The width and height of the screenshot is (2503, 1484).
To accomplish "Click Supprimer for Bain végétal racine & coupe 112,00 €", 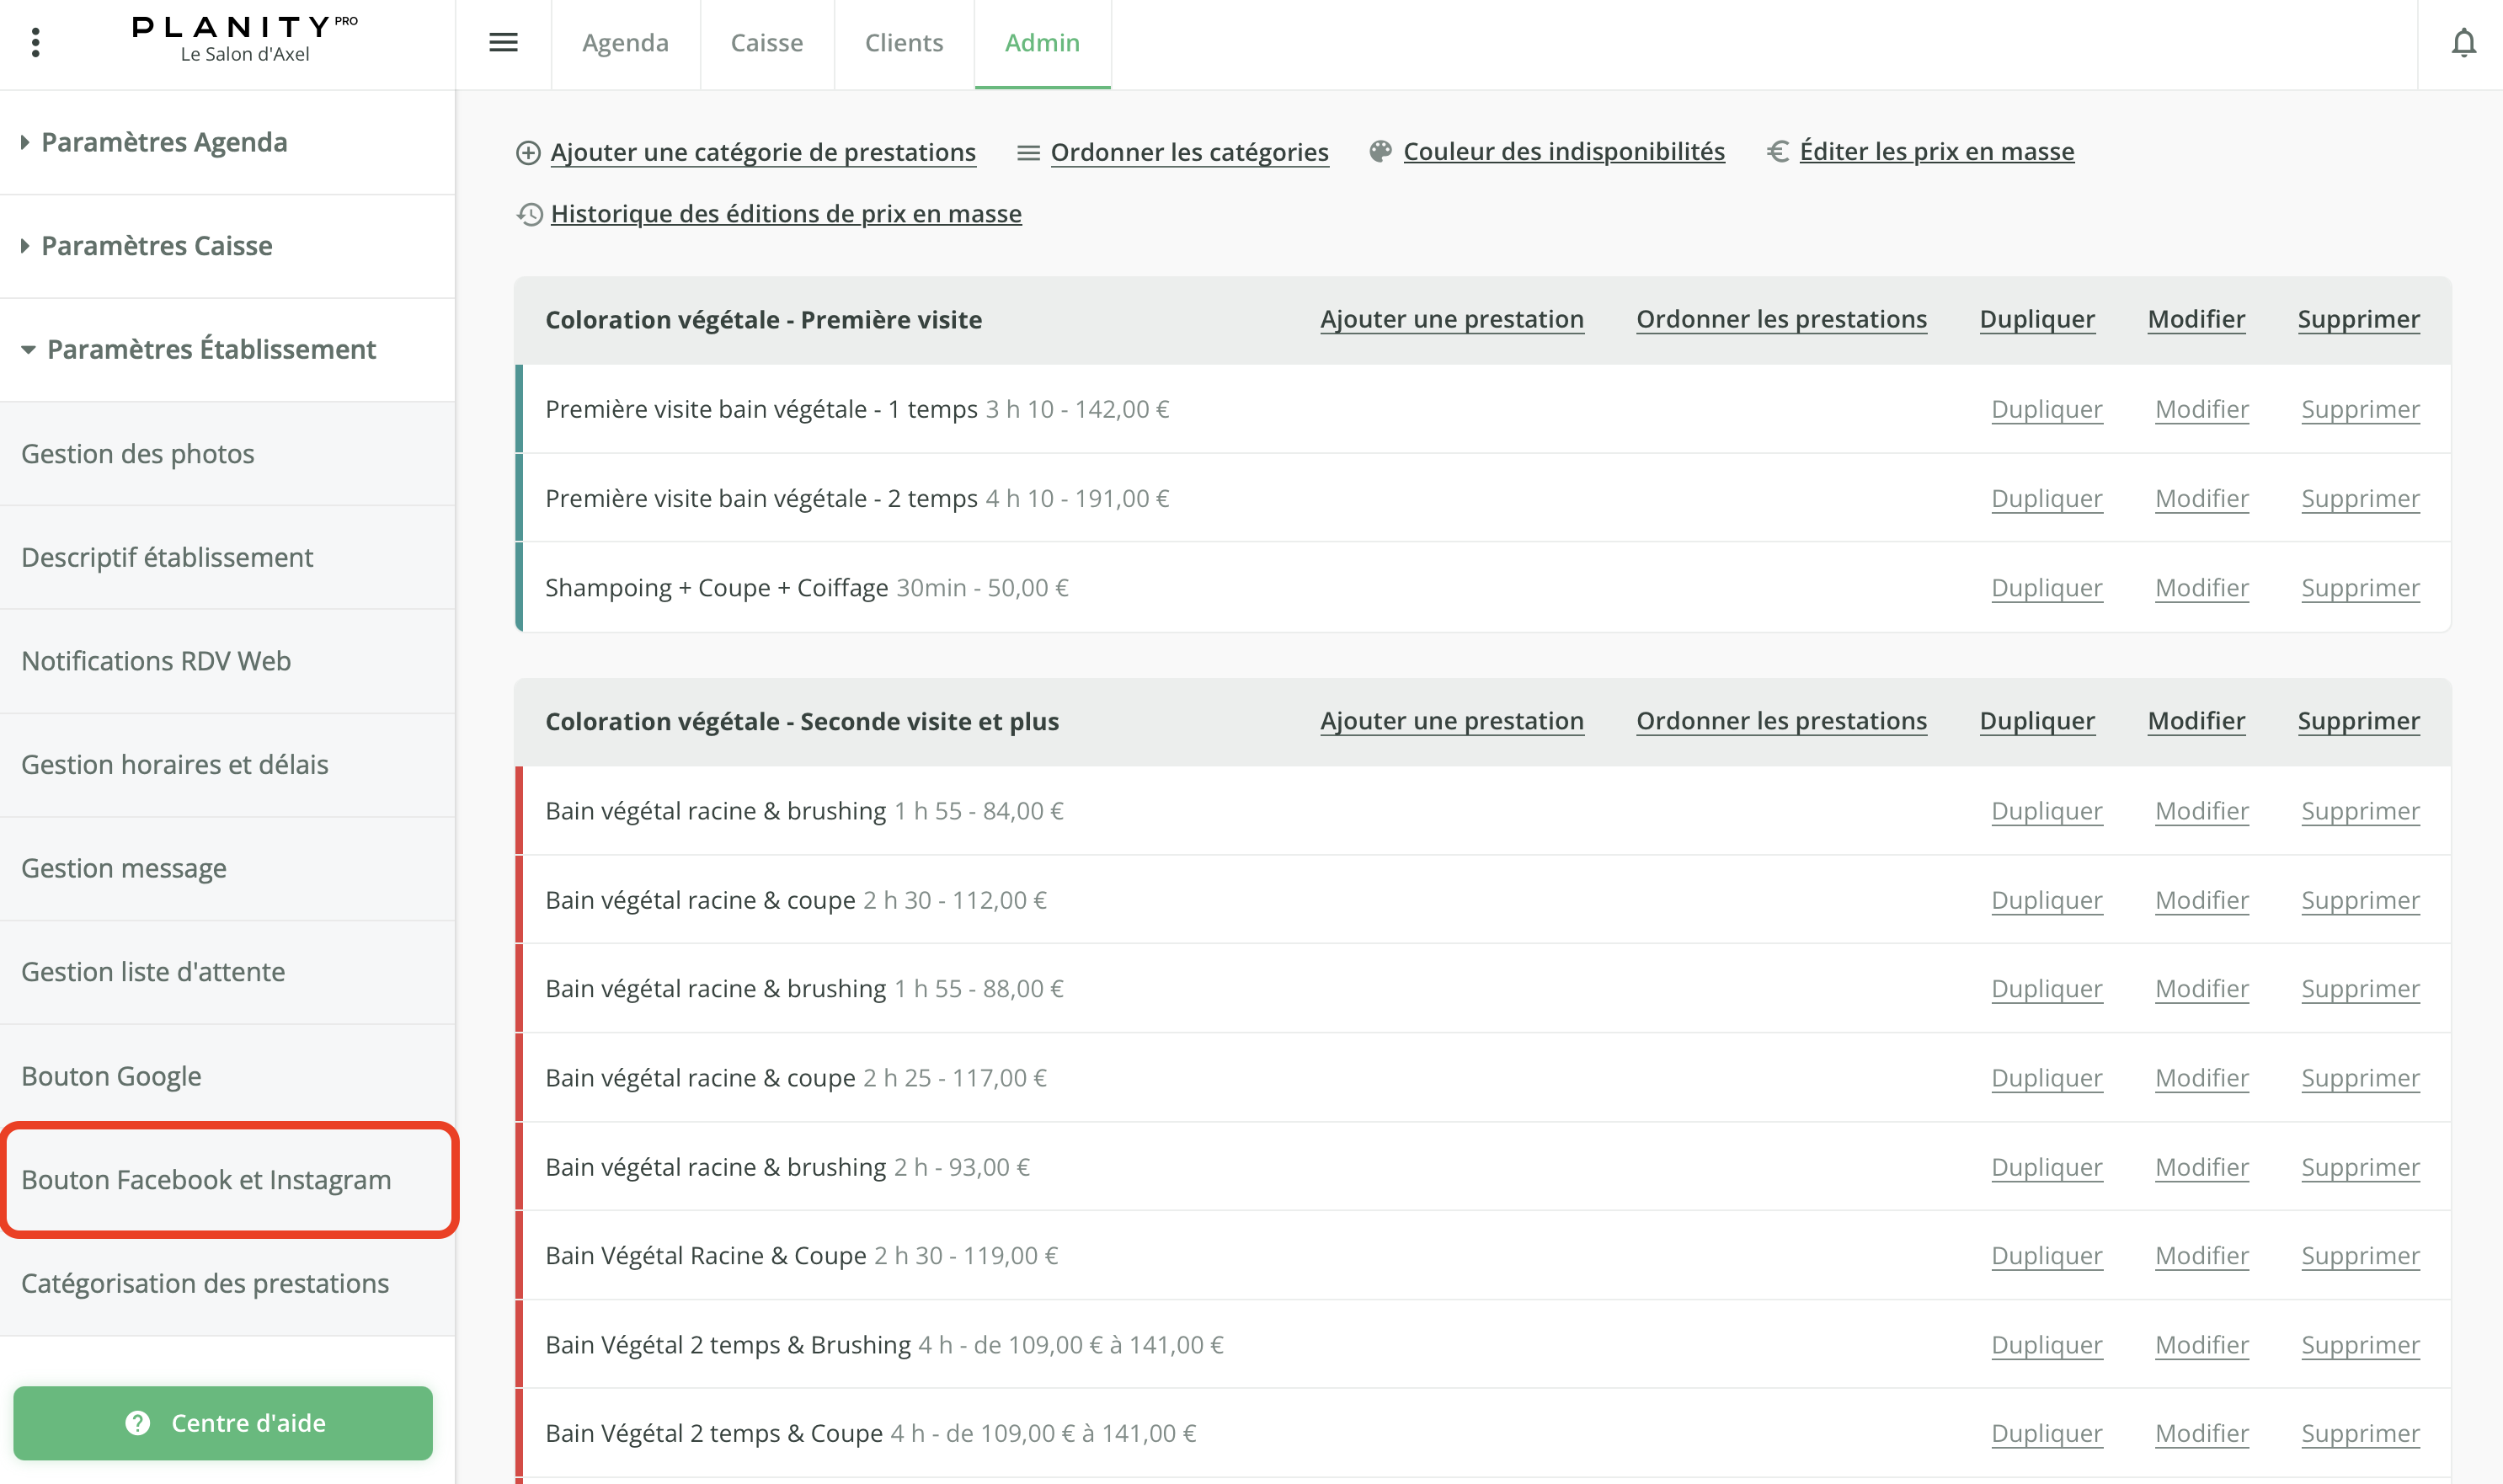I will pos(2359,900).
